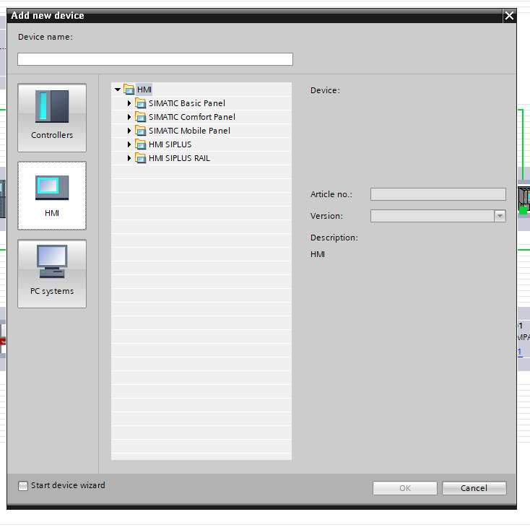530x530 pixels.
Task: Select the HMI SIPLUS text row
Action: [170, 144]
